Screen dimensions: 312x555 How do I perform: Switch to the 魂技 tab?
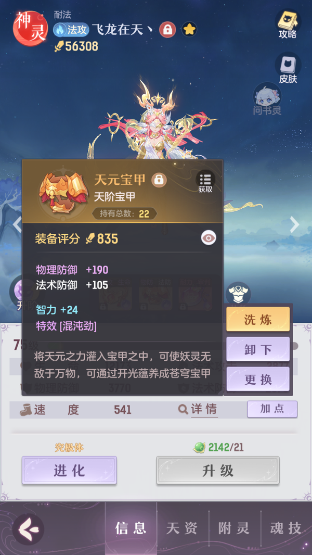pos(286,528)
